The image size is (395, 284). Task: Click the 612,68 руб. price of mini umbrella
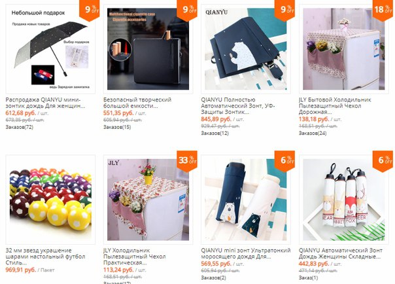pos(21,113)
